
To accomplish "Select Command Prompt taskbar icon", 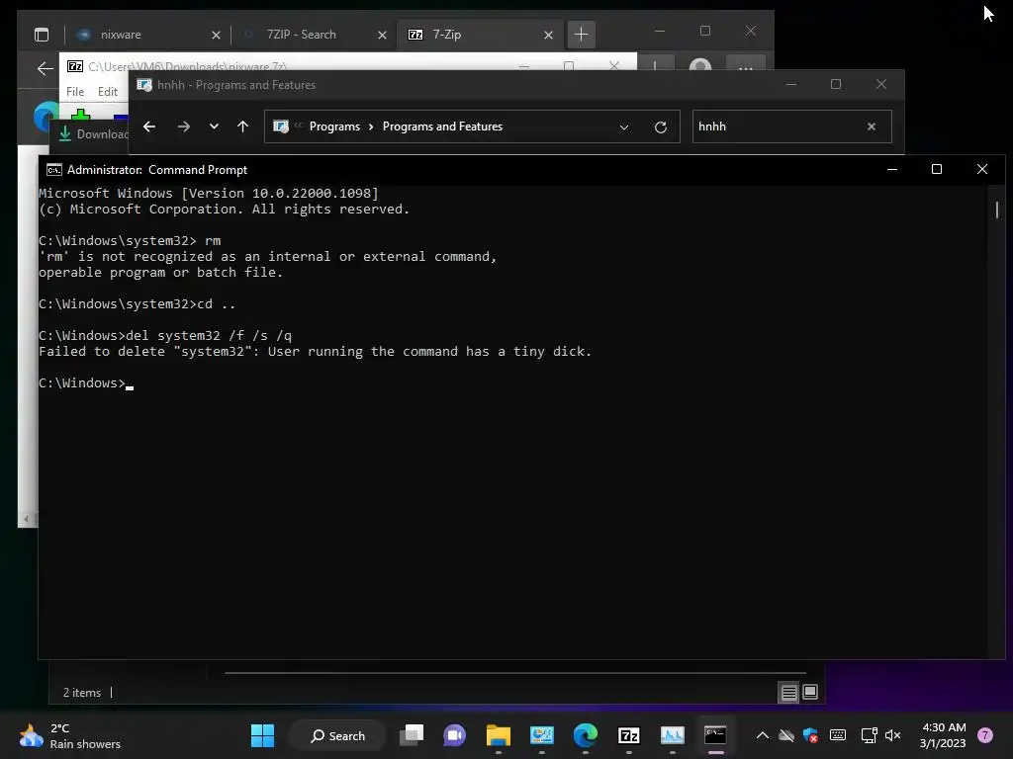I will tap(715, 735).
